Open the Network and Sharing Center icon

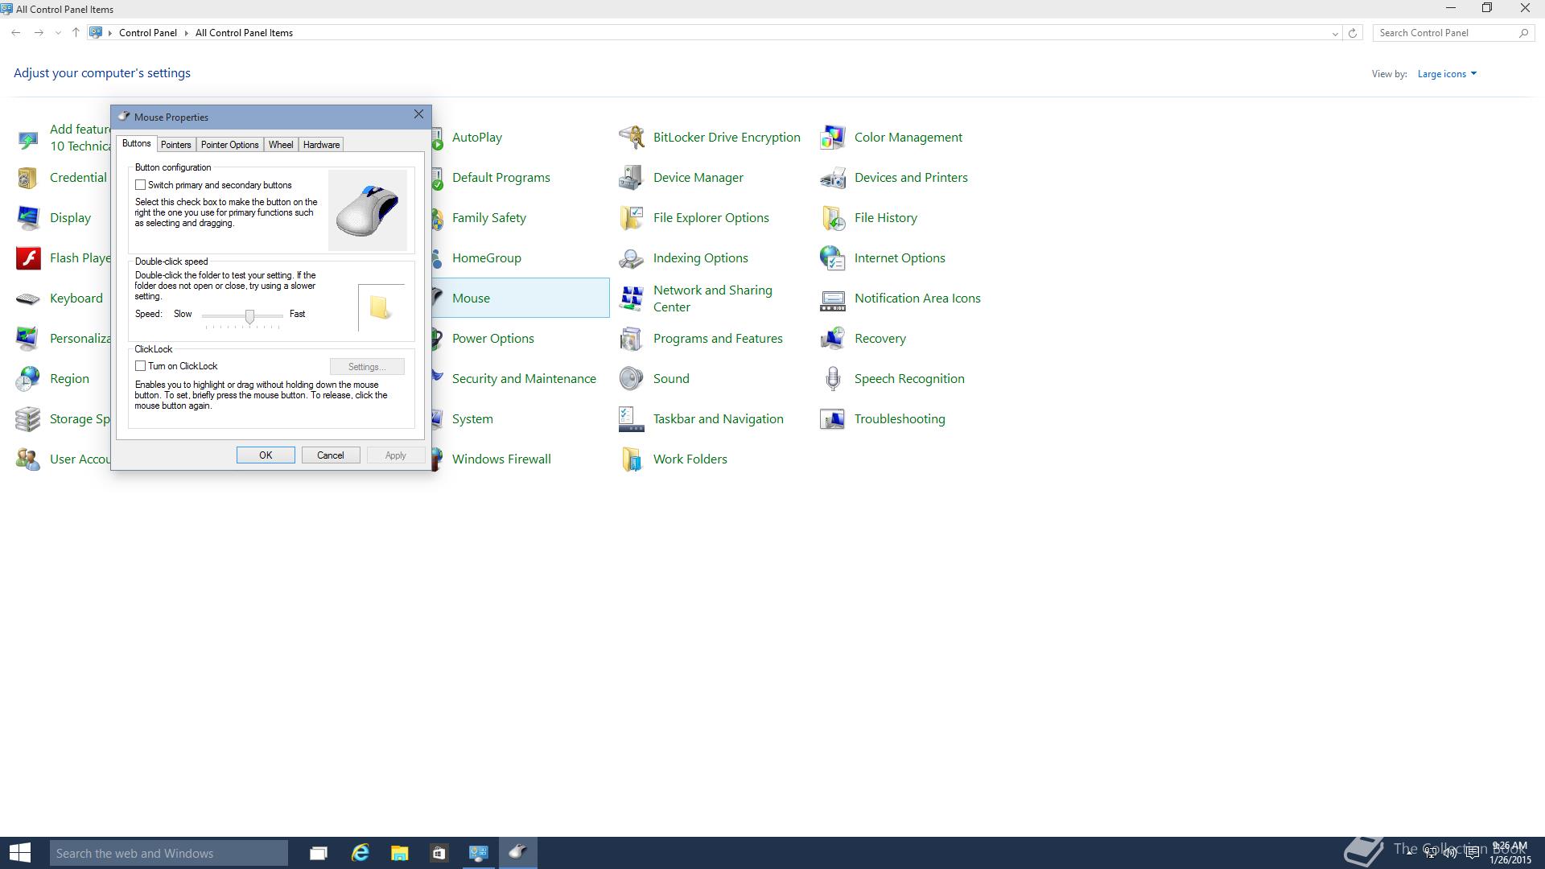click(x=632, y=298)
